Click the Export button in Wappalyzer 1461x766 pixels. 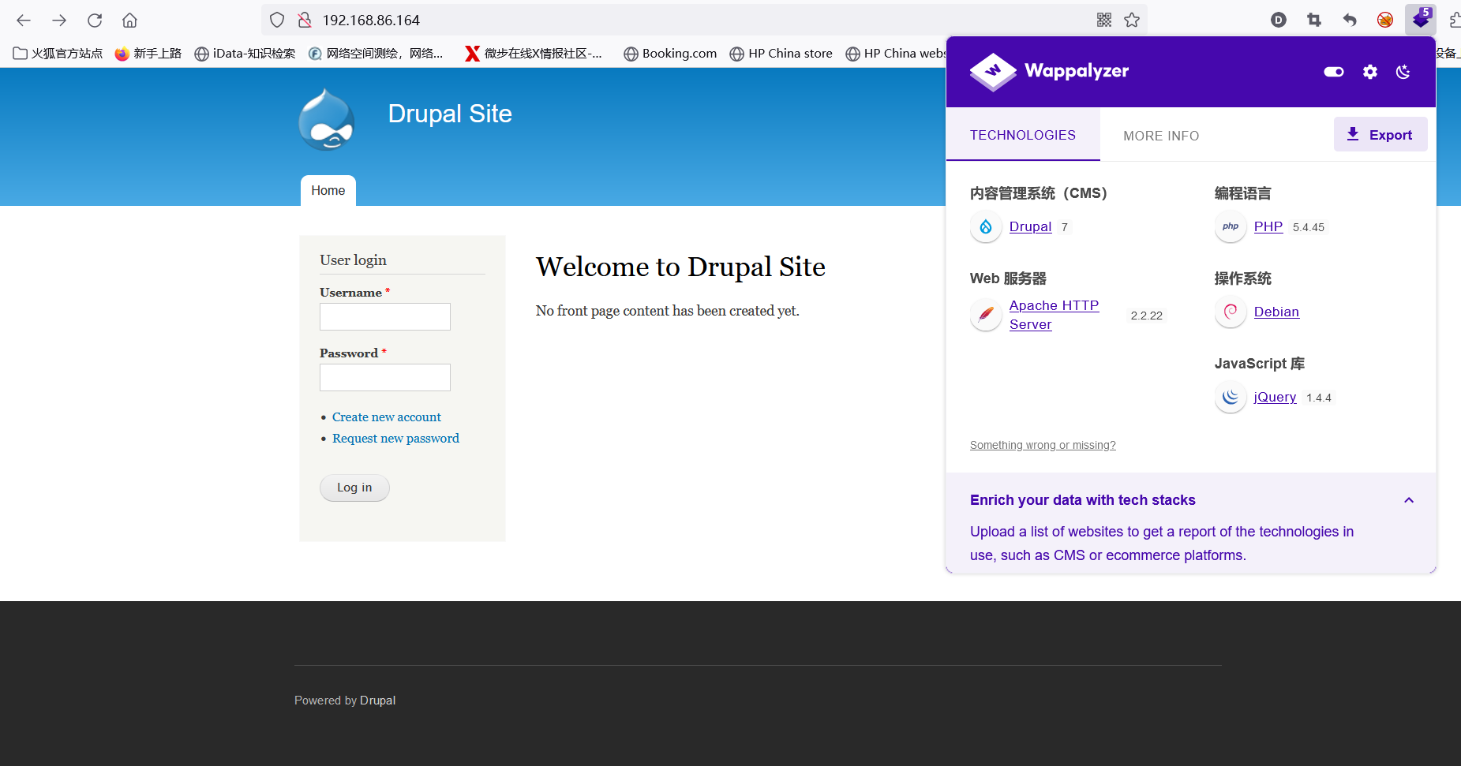[x=1380, y=134]
